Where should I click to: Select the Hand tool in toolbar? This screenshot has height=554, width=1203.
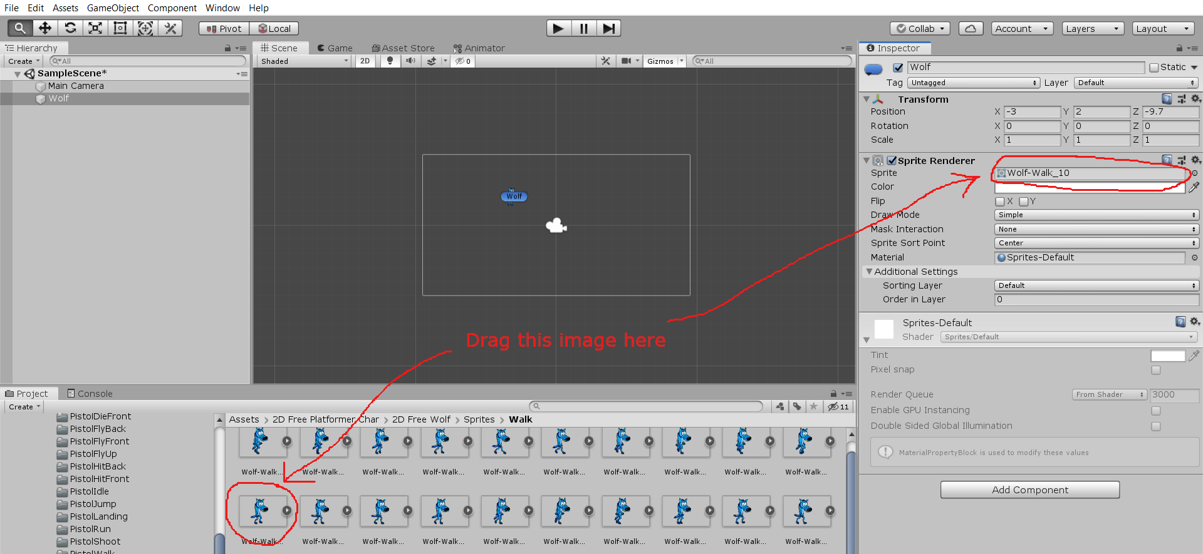(20, 28)
